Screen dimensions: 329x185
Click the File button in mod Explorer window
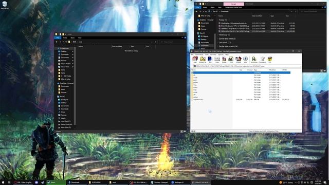[x=58, y=38]
